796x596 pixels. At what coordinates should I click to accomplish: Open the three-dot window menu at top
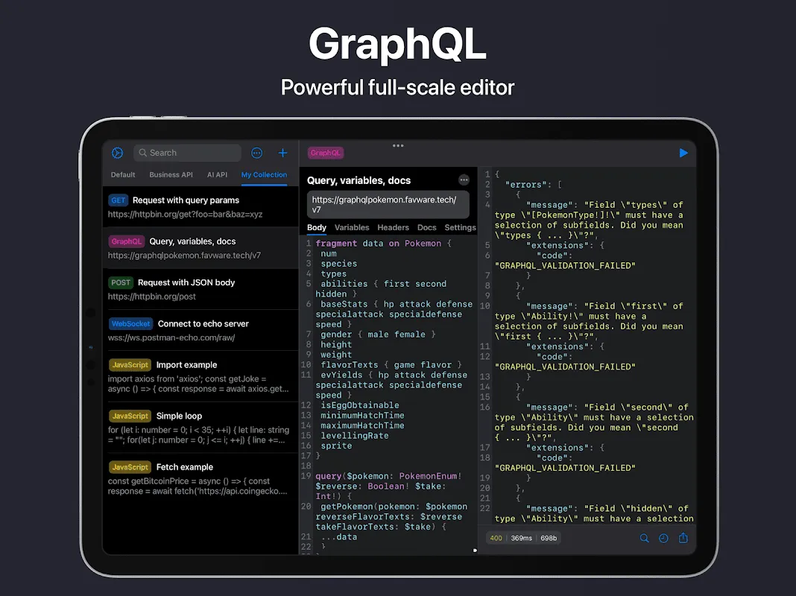pos(398,145)
